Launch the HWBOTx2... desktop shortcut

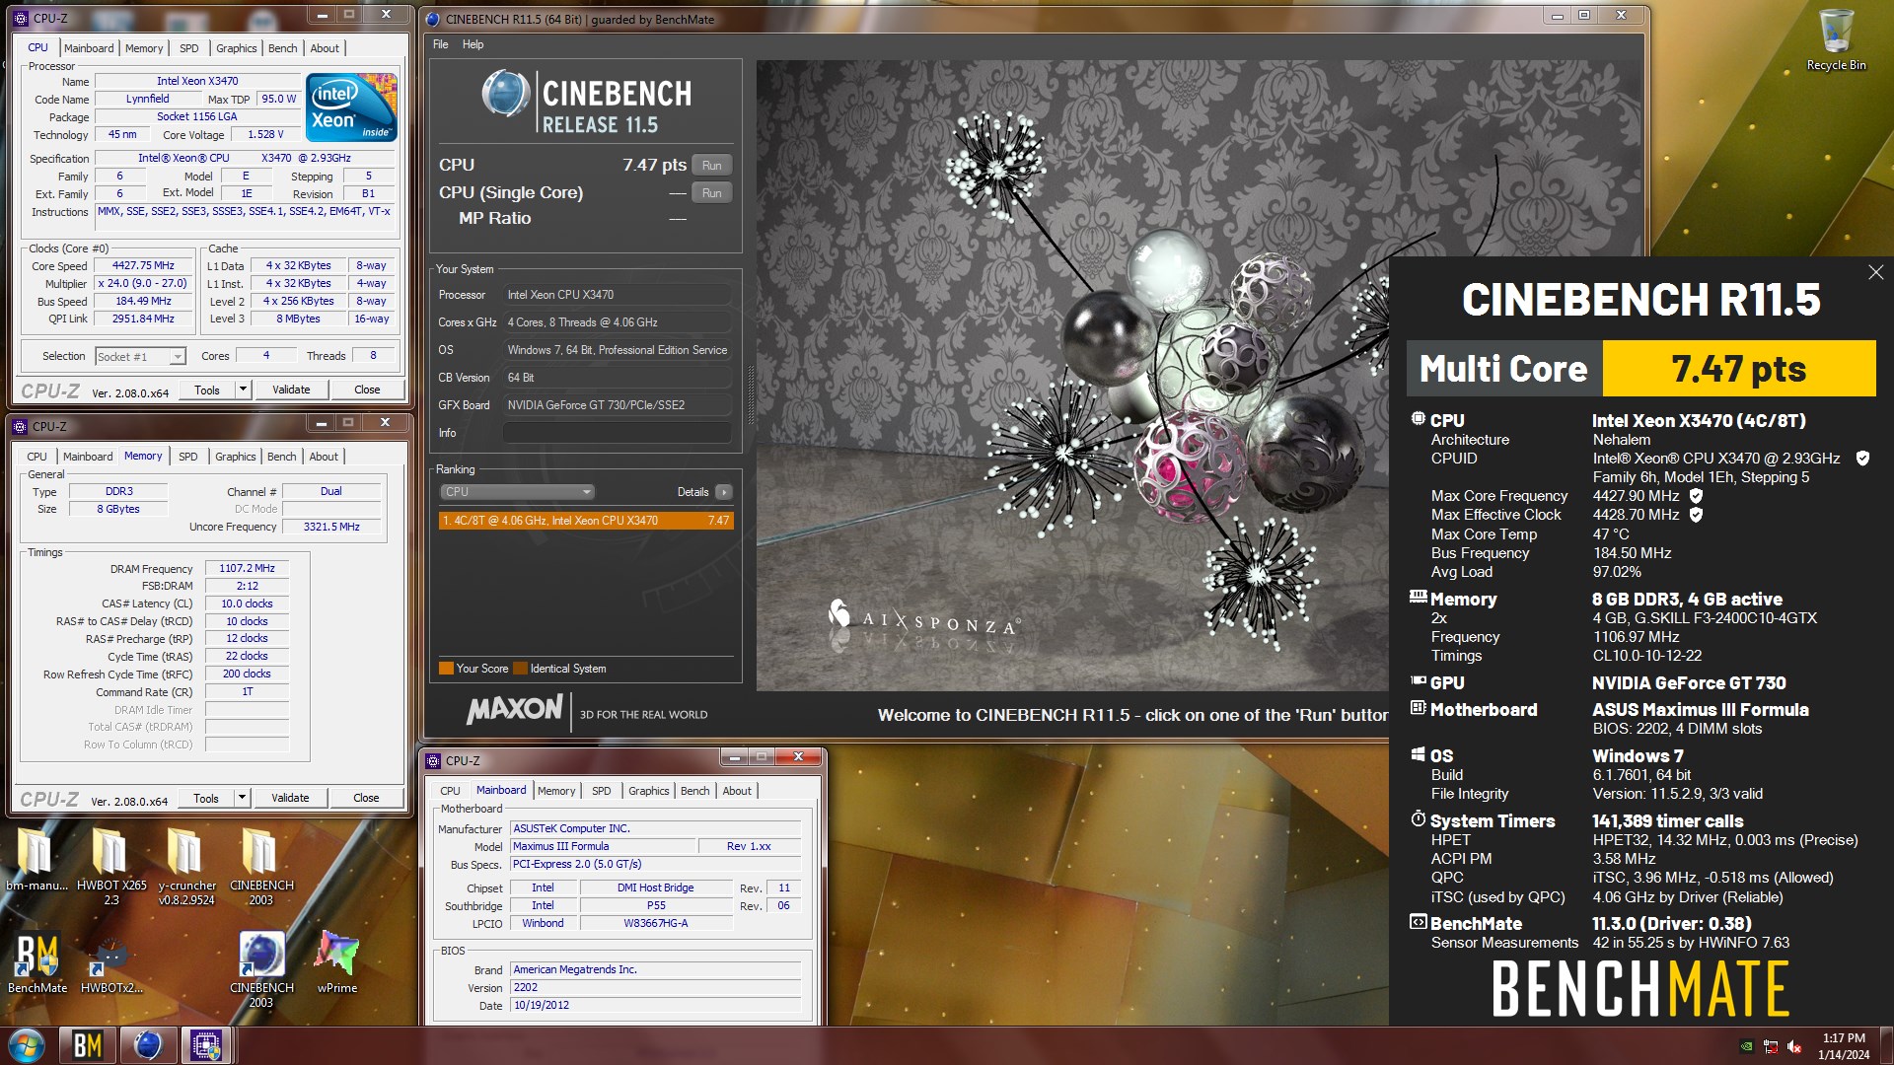click(111, 961)
